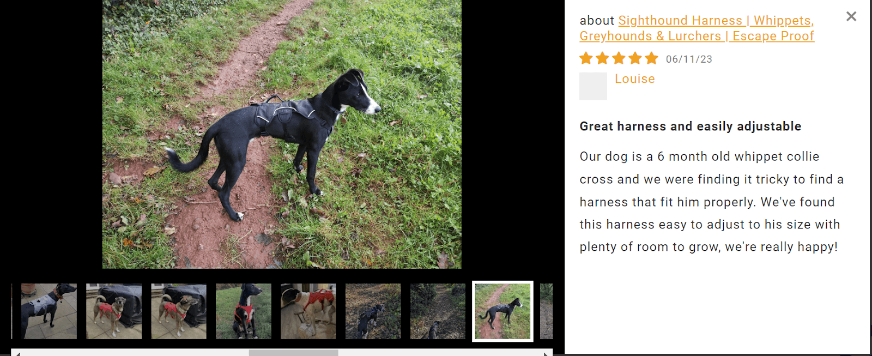872x356 pixels.
Task: Click the thumbnail scrollbar's left arrow
Action: (x=17, y=353)
